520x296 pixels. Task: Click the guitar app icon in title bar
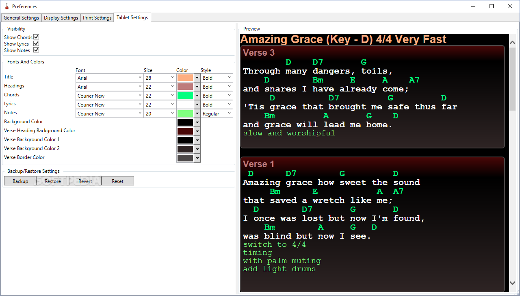coord(6,6)
